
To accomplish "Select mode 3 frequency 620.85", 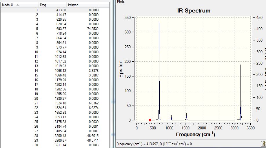I will coord(61,19).
